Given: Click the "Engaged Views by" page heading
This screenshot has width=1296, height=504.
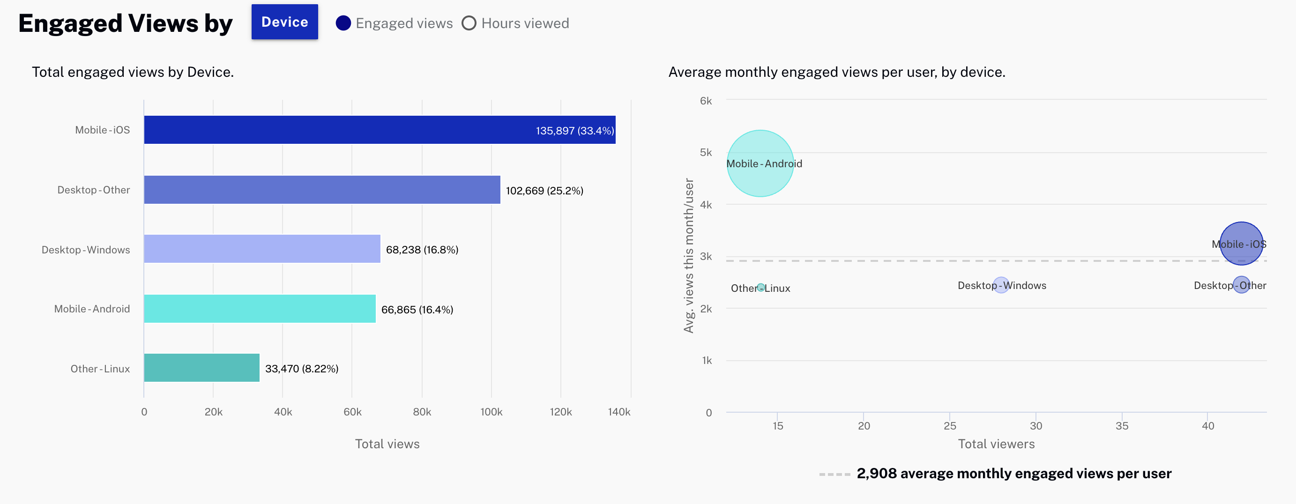Looking at the screenshot, I should (x=125, y=22).
